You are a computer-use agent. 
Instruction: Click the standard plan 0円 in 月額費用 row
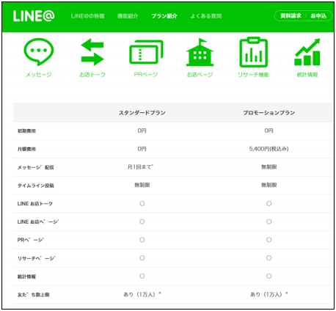tap(142, 149)
